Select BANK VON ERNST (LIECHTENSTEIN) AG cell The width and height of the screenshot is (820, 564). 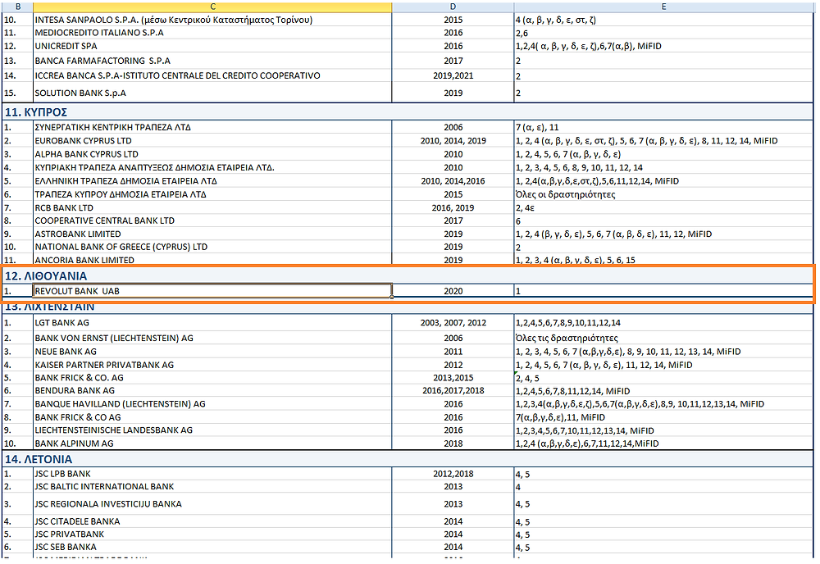[x=212, y=339]
